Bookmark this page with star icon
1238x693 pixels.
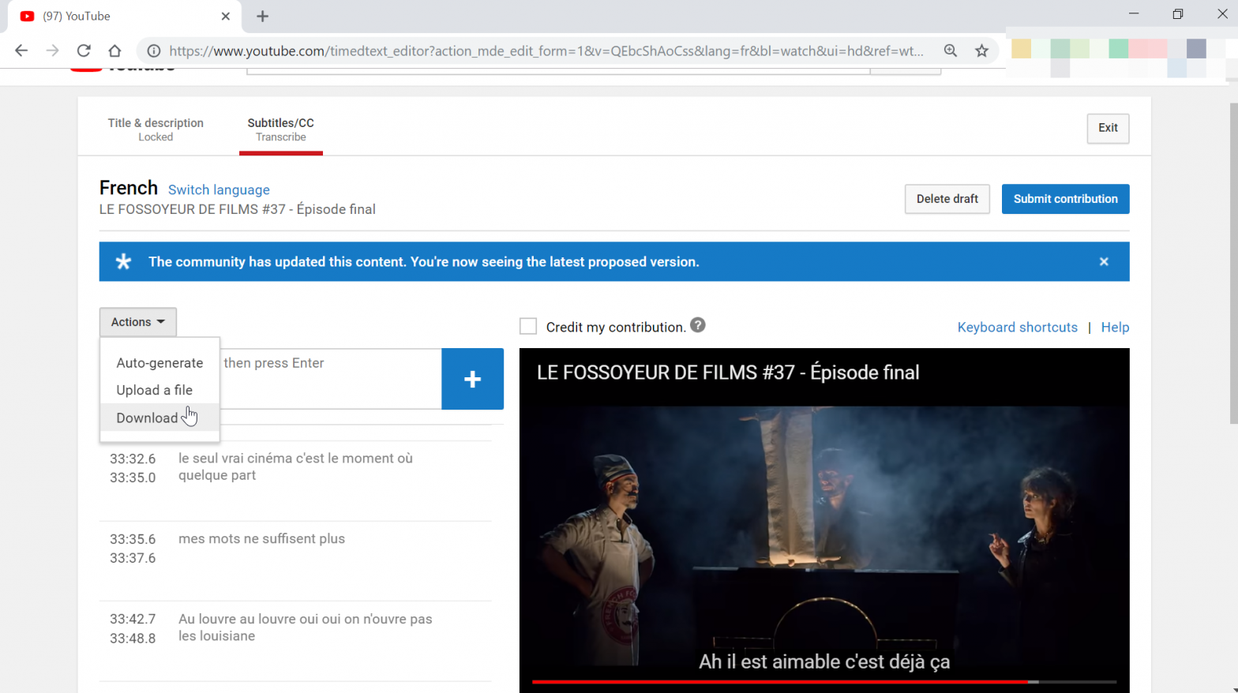click(981, 51)
